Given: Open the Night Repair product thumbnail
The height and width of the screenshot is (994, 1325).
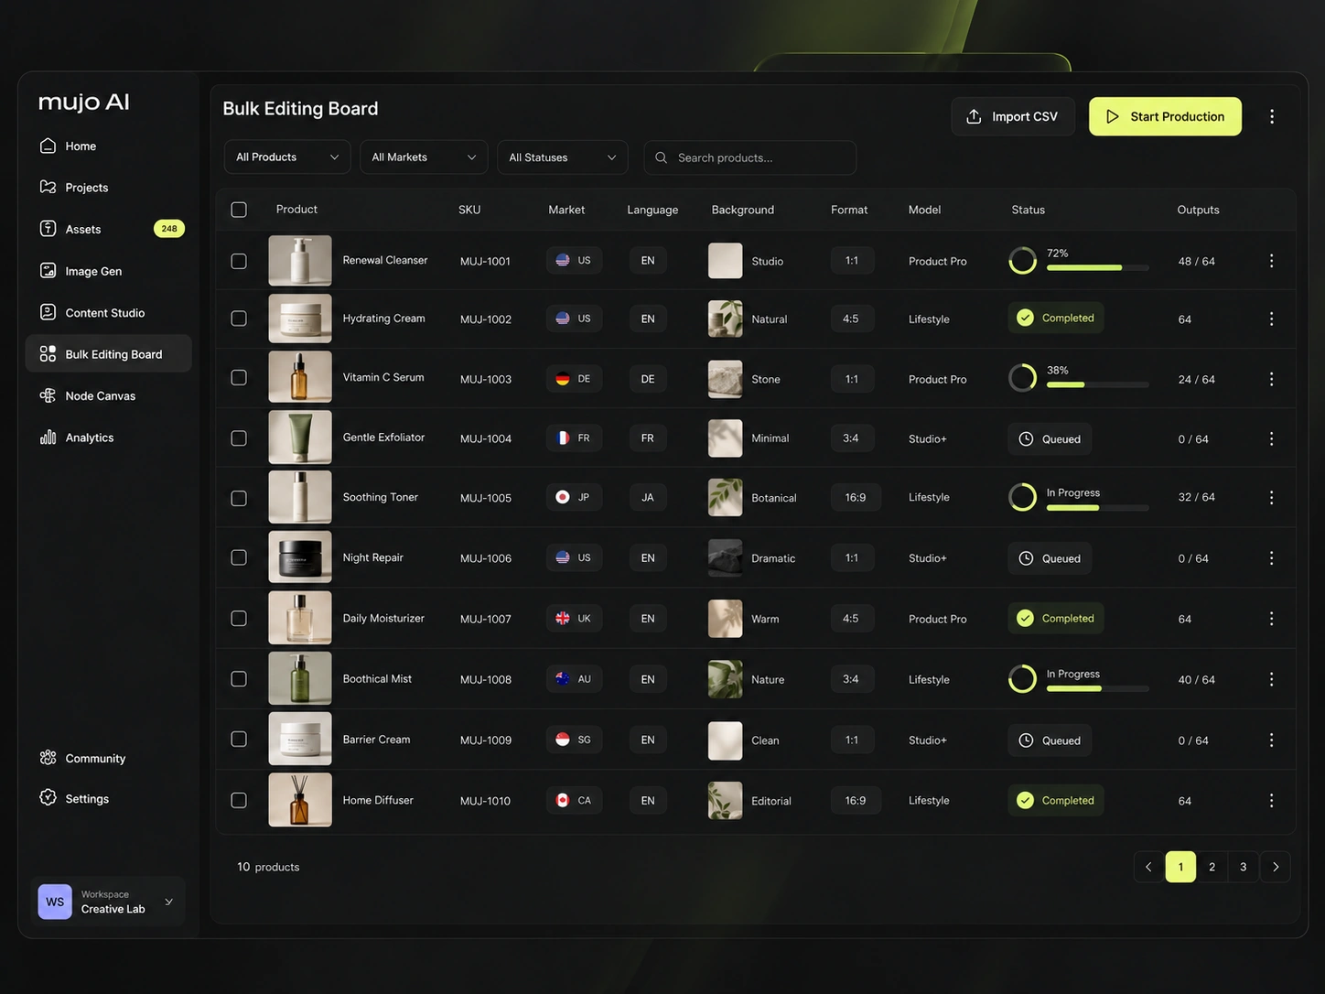Looking at the screenshot, I should coord(300,557).
